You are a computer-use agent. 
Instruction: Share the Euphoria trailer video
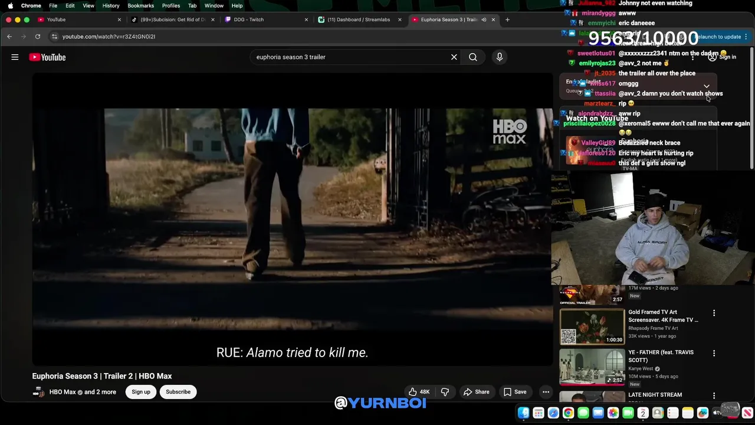click(x=477, y=392)
